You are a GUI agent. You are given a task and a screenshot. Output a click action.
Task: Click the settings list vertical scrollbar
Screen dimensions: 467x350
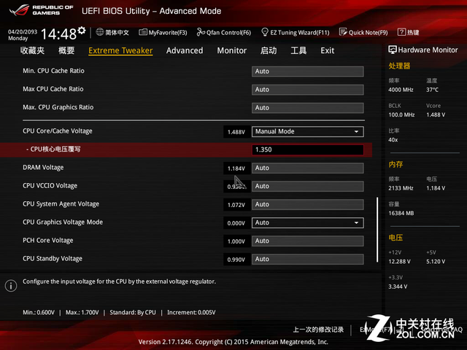coord(377,230)
